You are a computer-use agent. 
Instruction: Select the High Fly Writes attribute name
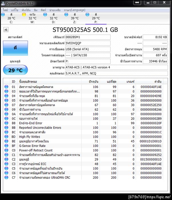[30, 137]
